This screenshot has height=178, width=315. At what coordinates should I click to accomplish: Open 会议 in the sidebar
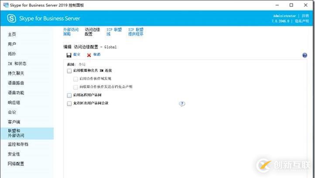[12, 112]
